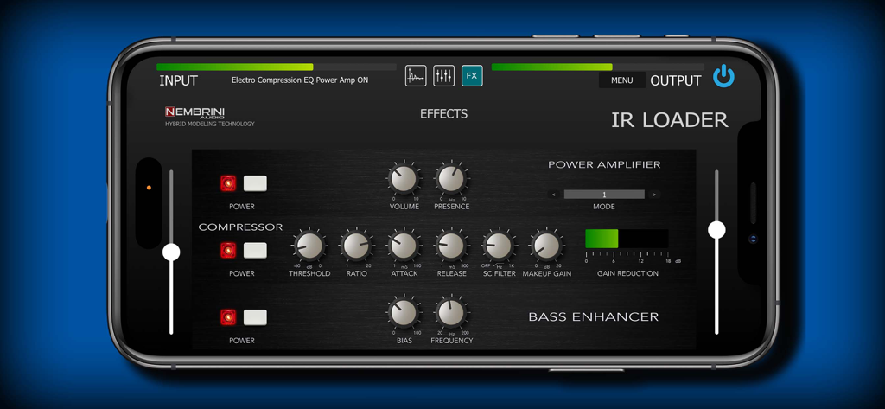Open the MODE value field showing 1
Screen dimensions: 885x409
click(604, 195)
